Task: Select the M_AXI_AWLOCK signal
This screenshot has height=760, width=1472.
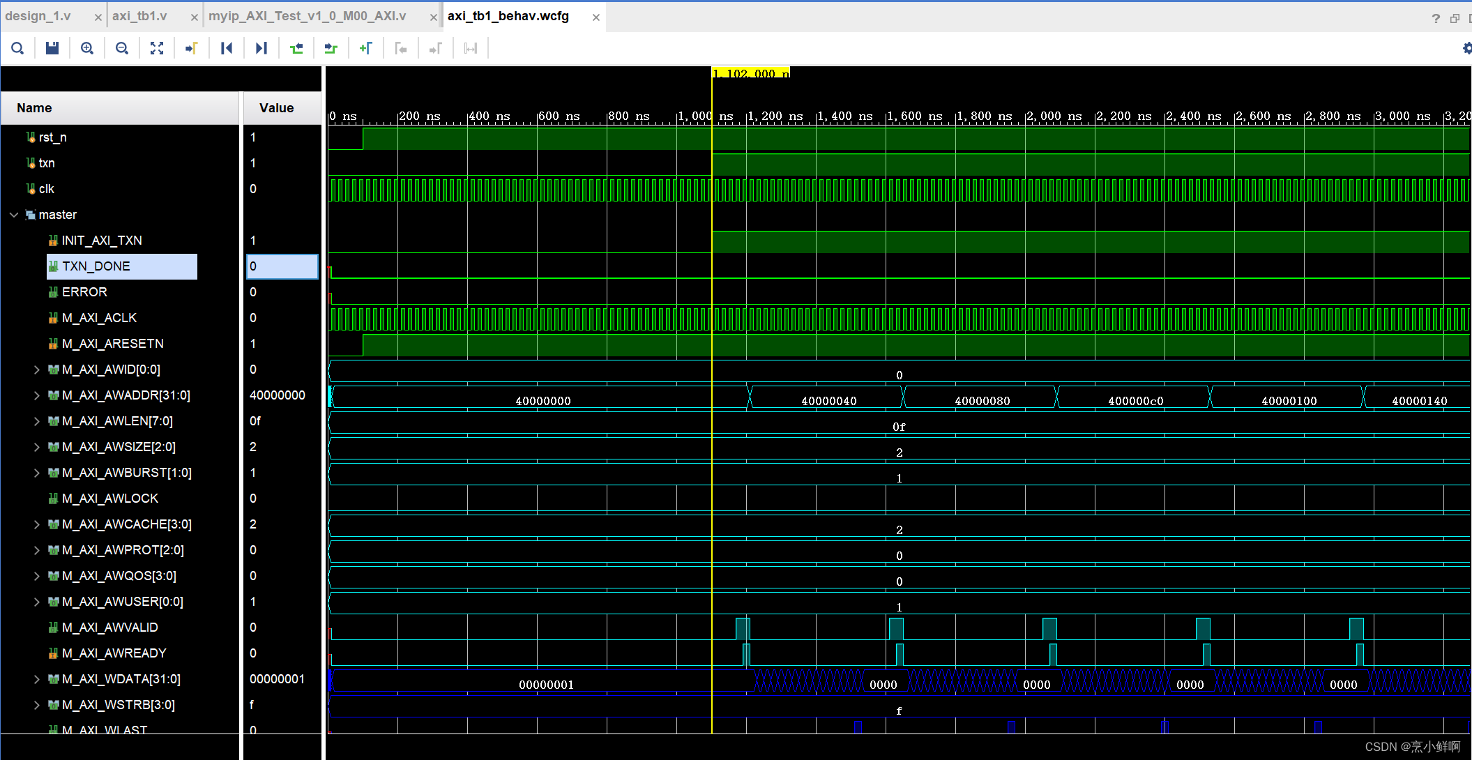Action: [110, 499]
